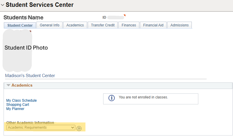This screenshot has width=233, height=137.
Task: Click the Students Name text
Action: coord(23,17)
